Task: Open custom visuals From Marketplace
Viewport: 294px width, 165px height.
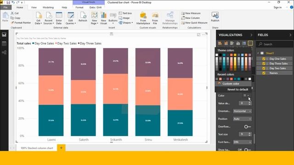Action: point(143,18)
